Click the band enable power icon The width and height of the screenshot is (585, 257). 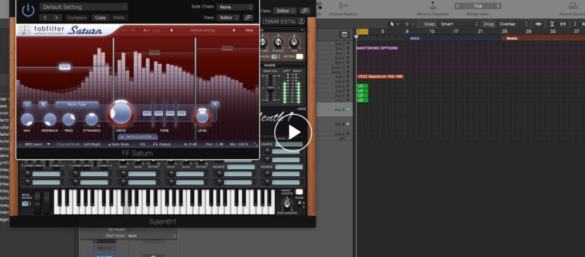click(x=27, y=105)
